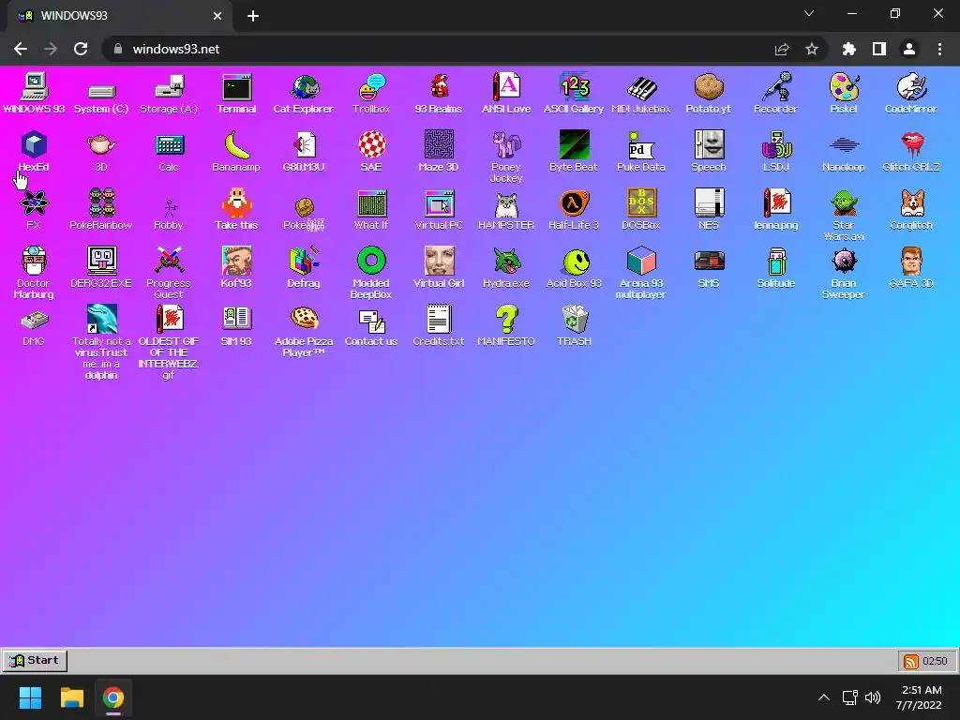This screenshot has height=720, width=960.
Task: Open Chrome three-dot menu
Action: 939,49
